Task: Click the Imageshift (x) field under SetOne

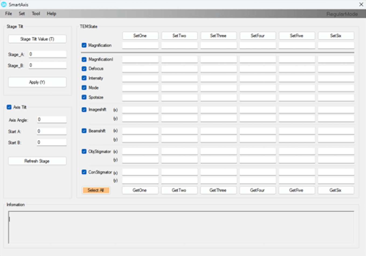Action: 140,109
